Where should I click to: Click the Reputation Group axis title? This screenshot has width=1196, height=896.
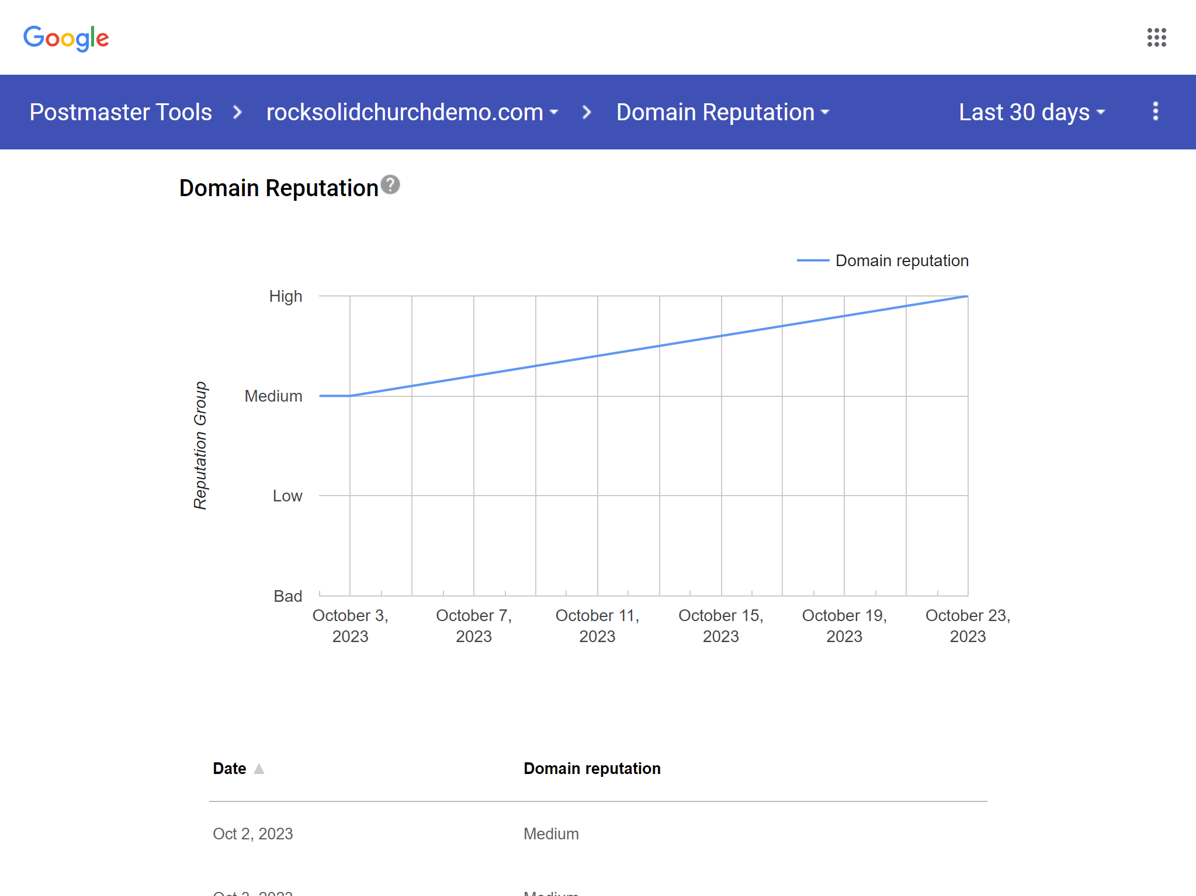pos(200,445)
